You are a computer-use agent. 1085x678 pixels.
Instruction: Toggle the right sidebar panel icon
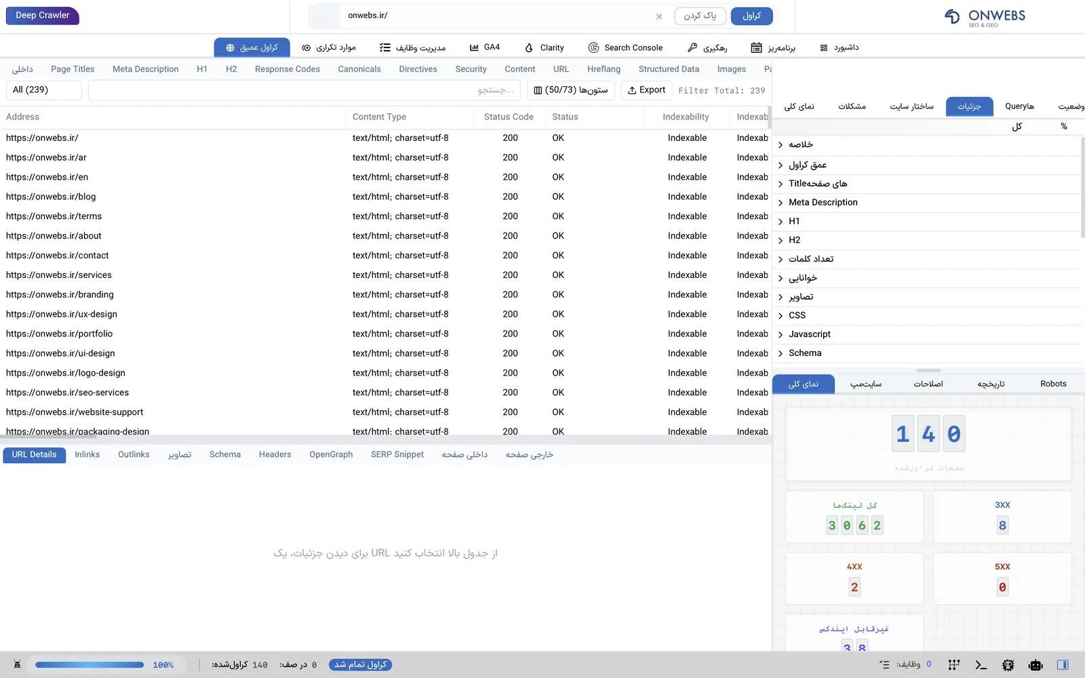[x=1063, y=665]
